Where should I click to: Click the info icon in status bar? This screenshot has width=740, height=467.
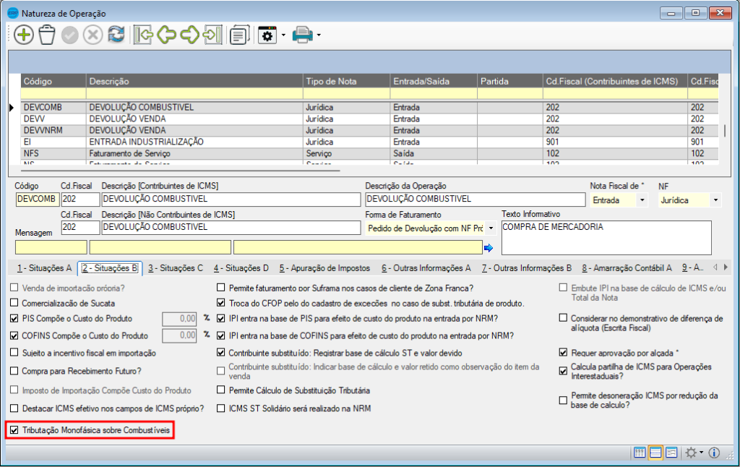pos(714,453)
